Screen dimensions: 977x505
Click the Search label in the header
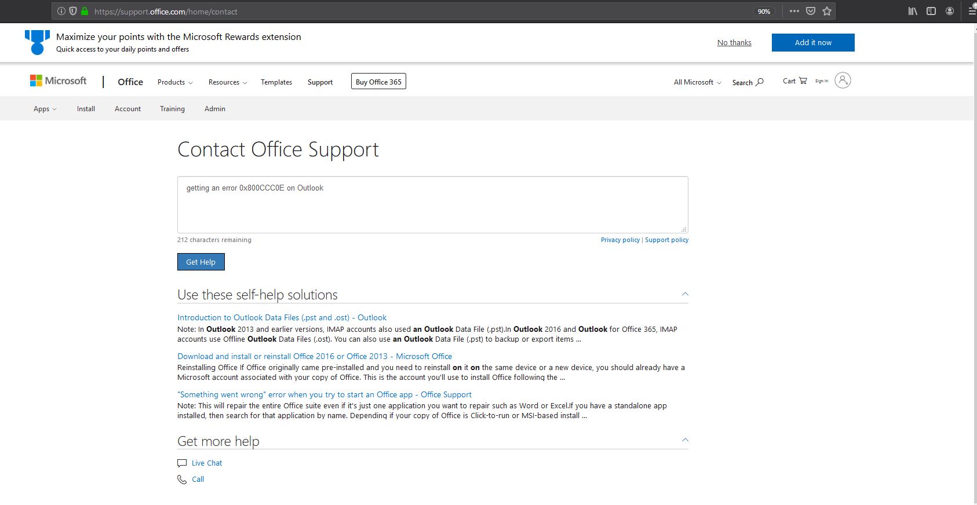(x=742, y=82)
